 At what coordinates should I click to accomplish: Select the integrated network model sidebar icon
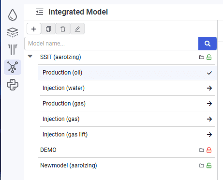(x=13, y=67)
